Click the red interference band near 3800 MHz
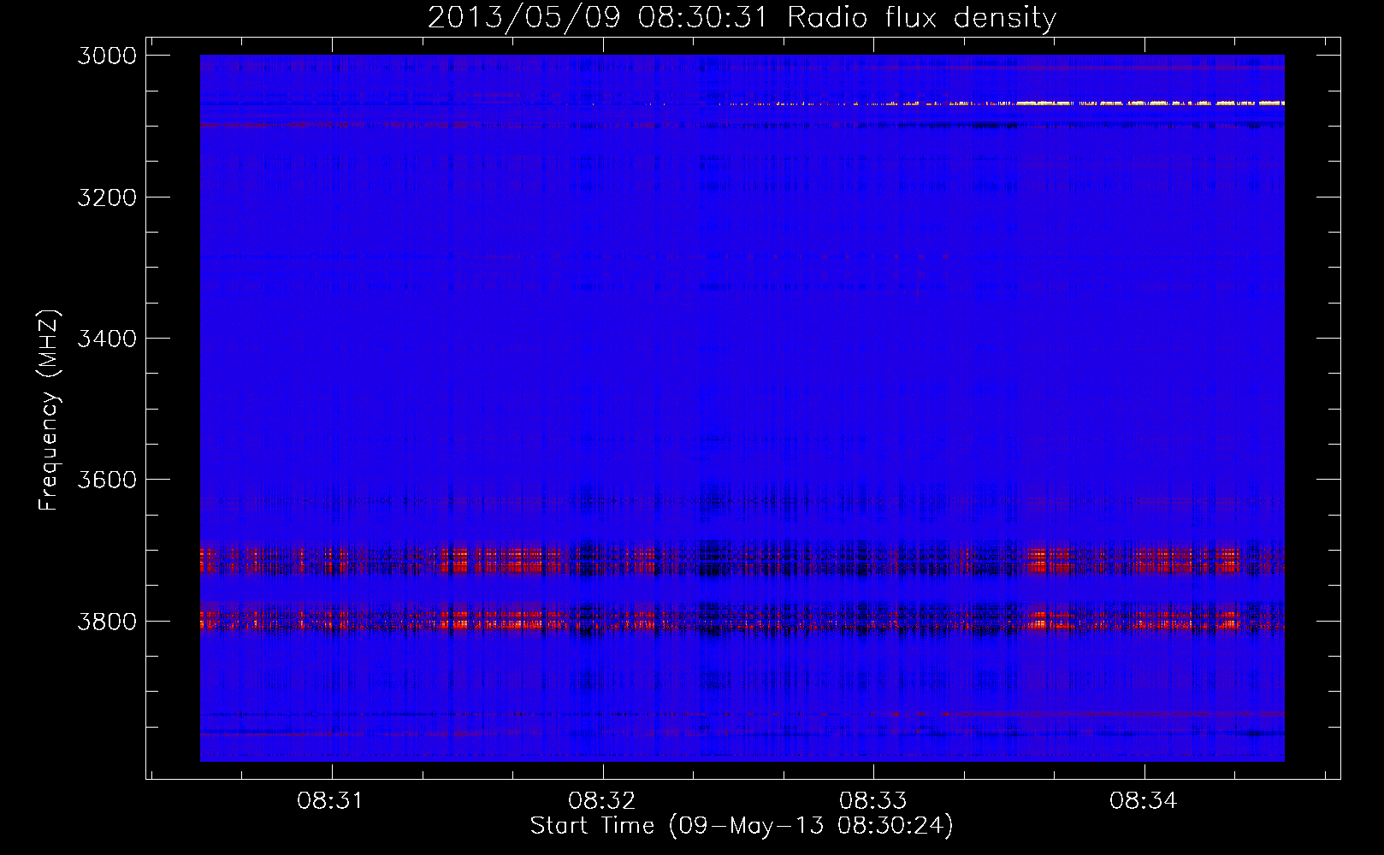This screenshot has width=1384, height=855. click(x=742, y=619)
